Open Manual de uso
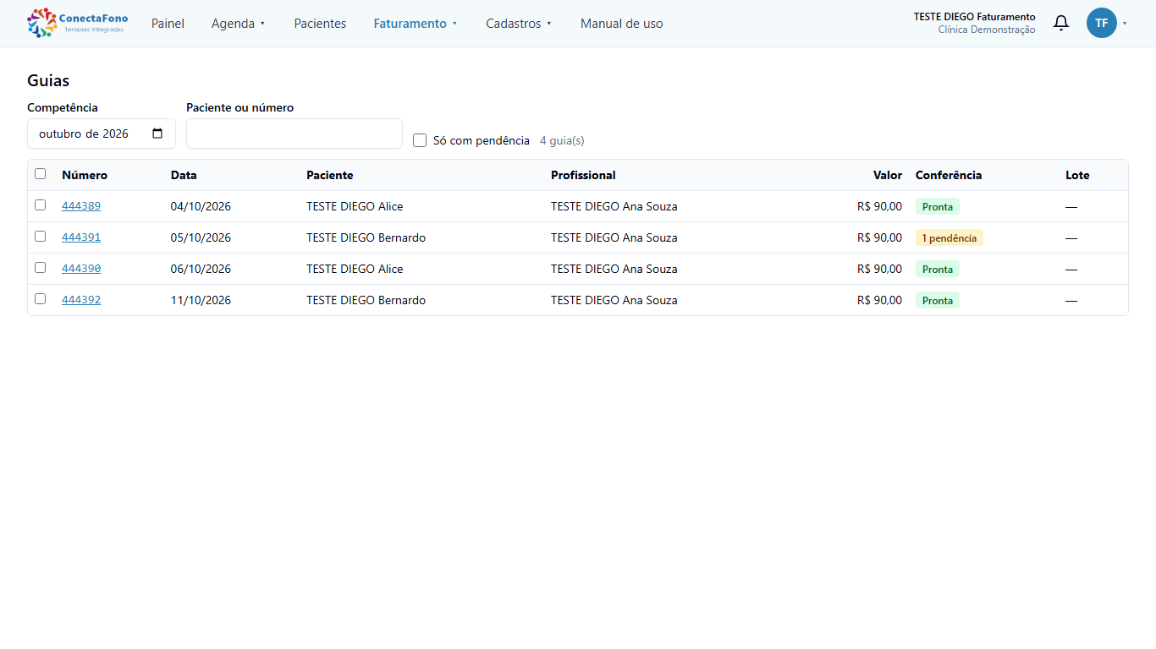Screen dimensions: 1156x649 622,24
